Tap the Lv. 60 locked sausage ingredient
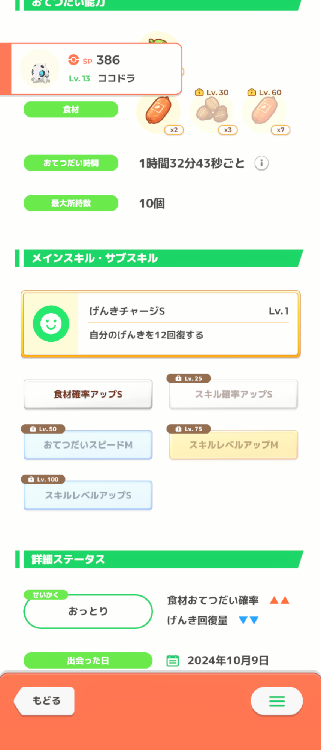 (x=264, y=110)
